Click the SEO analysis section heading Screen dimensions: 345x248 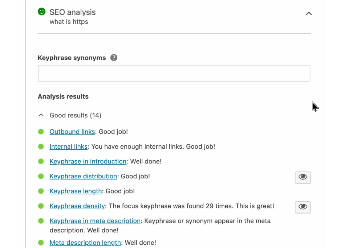pos(73,12)
